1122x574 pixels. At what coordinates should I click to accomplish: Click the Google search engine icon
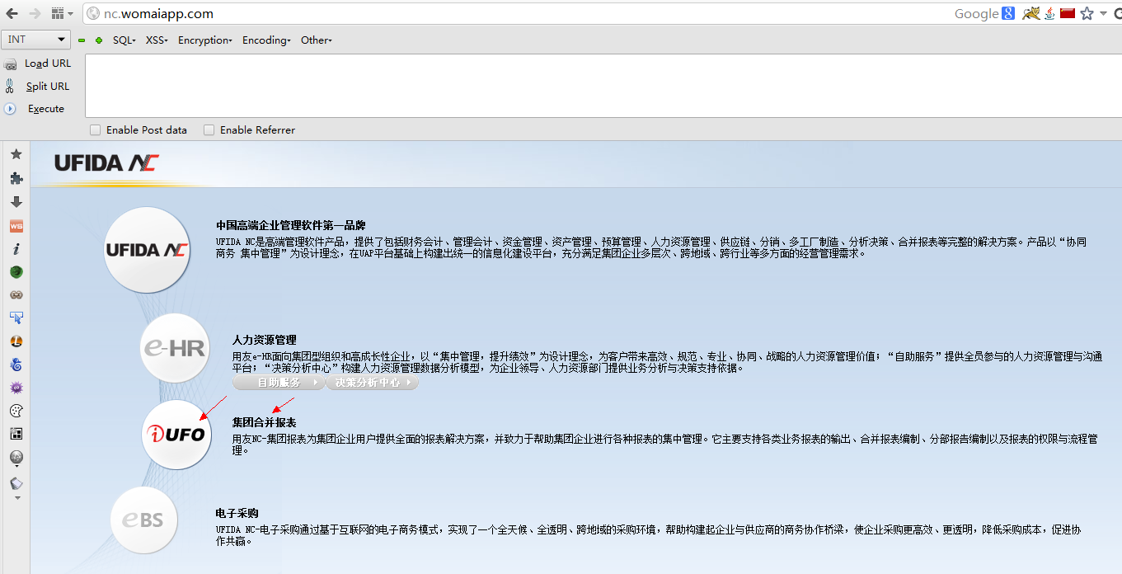point(1008,13)
